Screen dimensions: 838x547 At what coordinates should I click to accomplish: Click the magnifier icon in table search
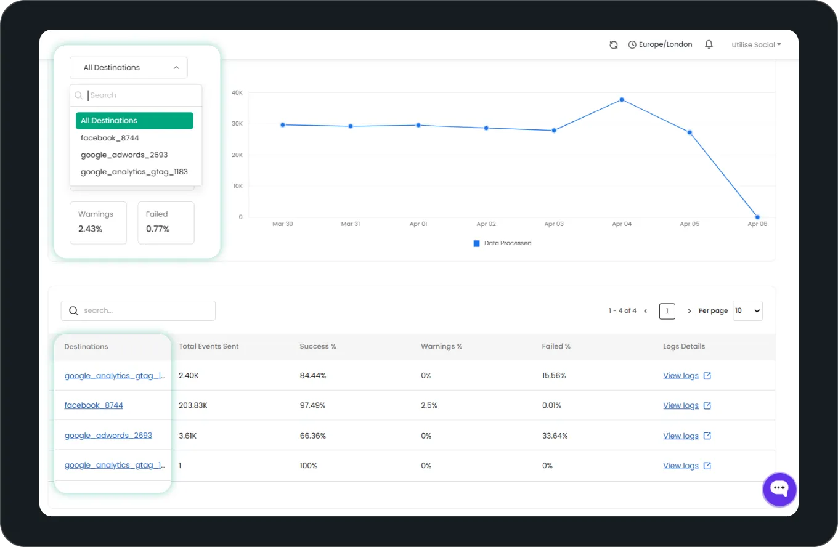coord(74,310)
